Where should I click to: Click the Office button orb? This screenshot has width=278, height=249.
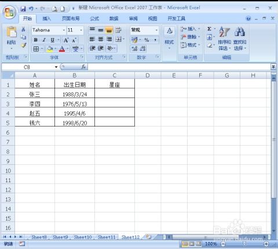tap(9, 13)
